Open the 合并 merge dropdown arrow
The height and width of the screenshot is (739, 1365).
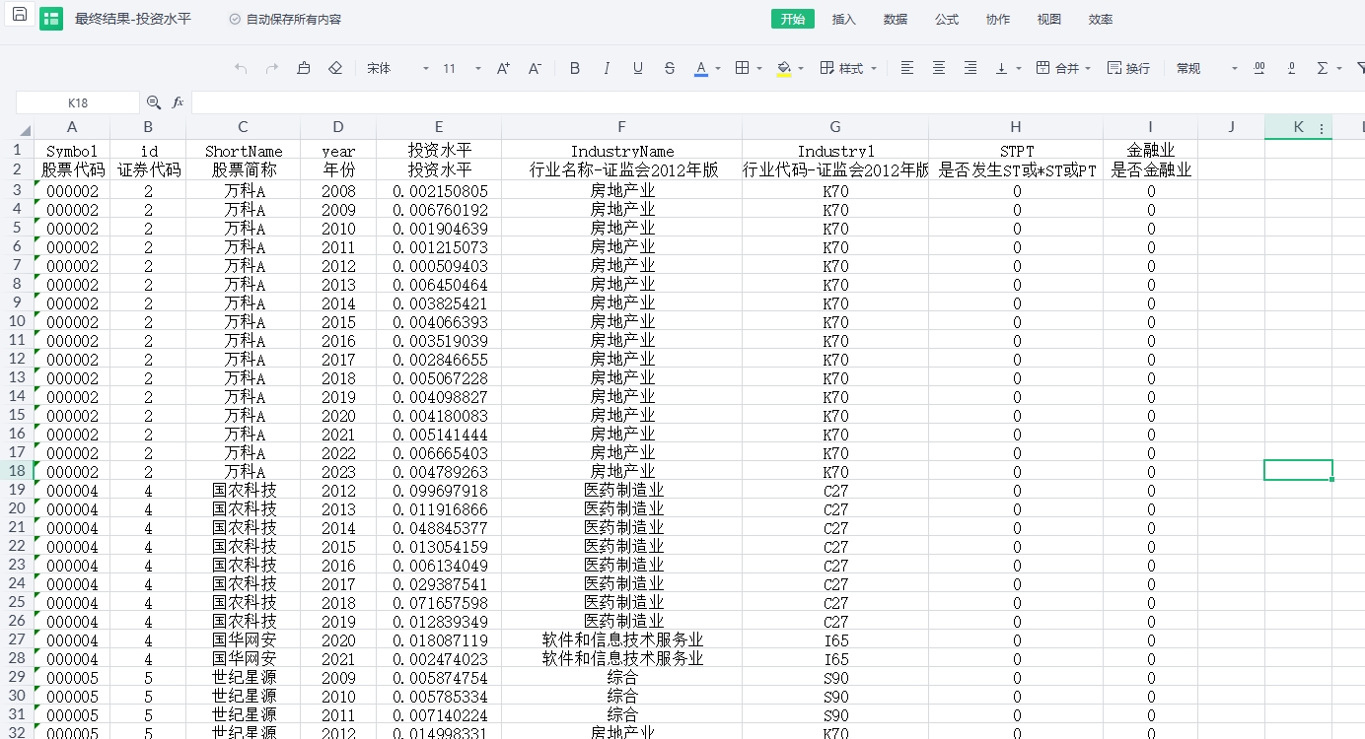(1088, 68)
